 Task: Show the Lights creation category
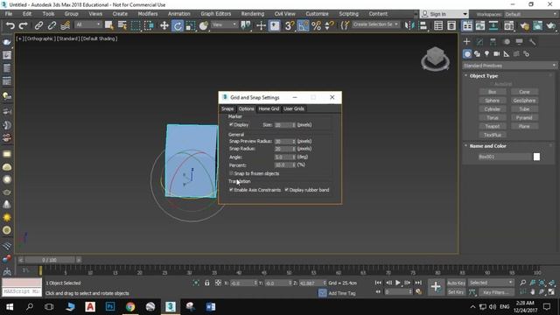[x=486, y=54]
